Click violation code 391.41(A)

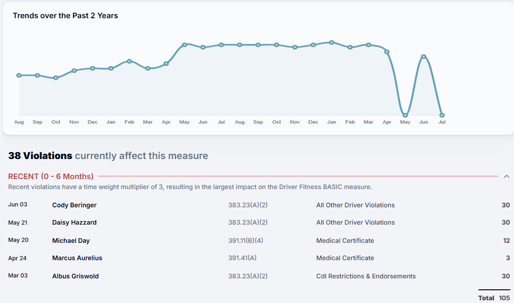coord(242,258)
